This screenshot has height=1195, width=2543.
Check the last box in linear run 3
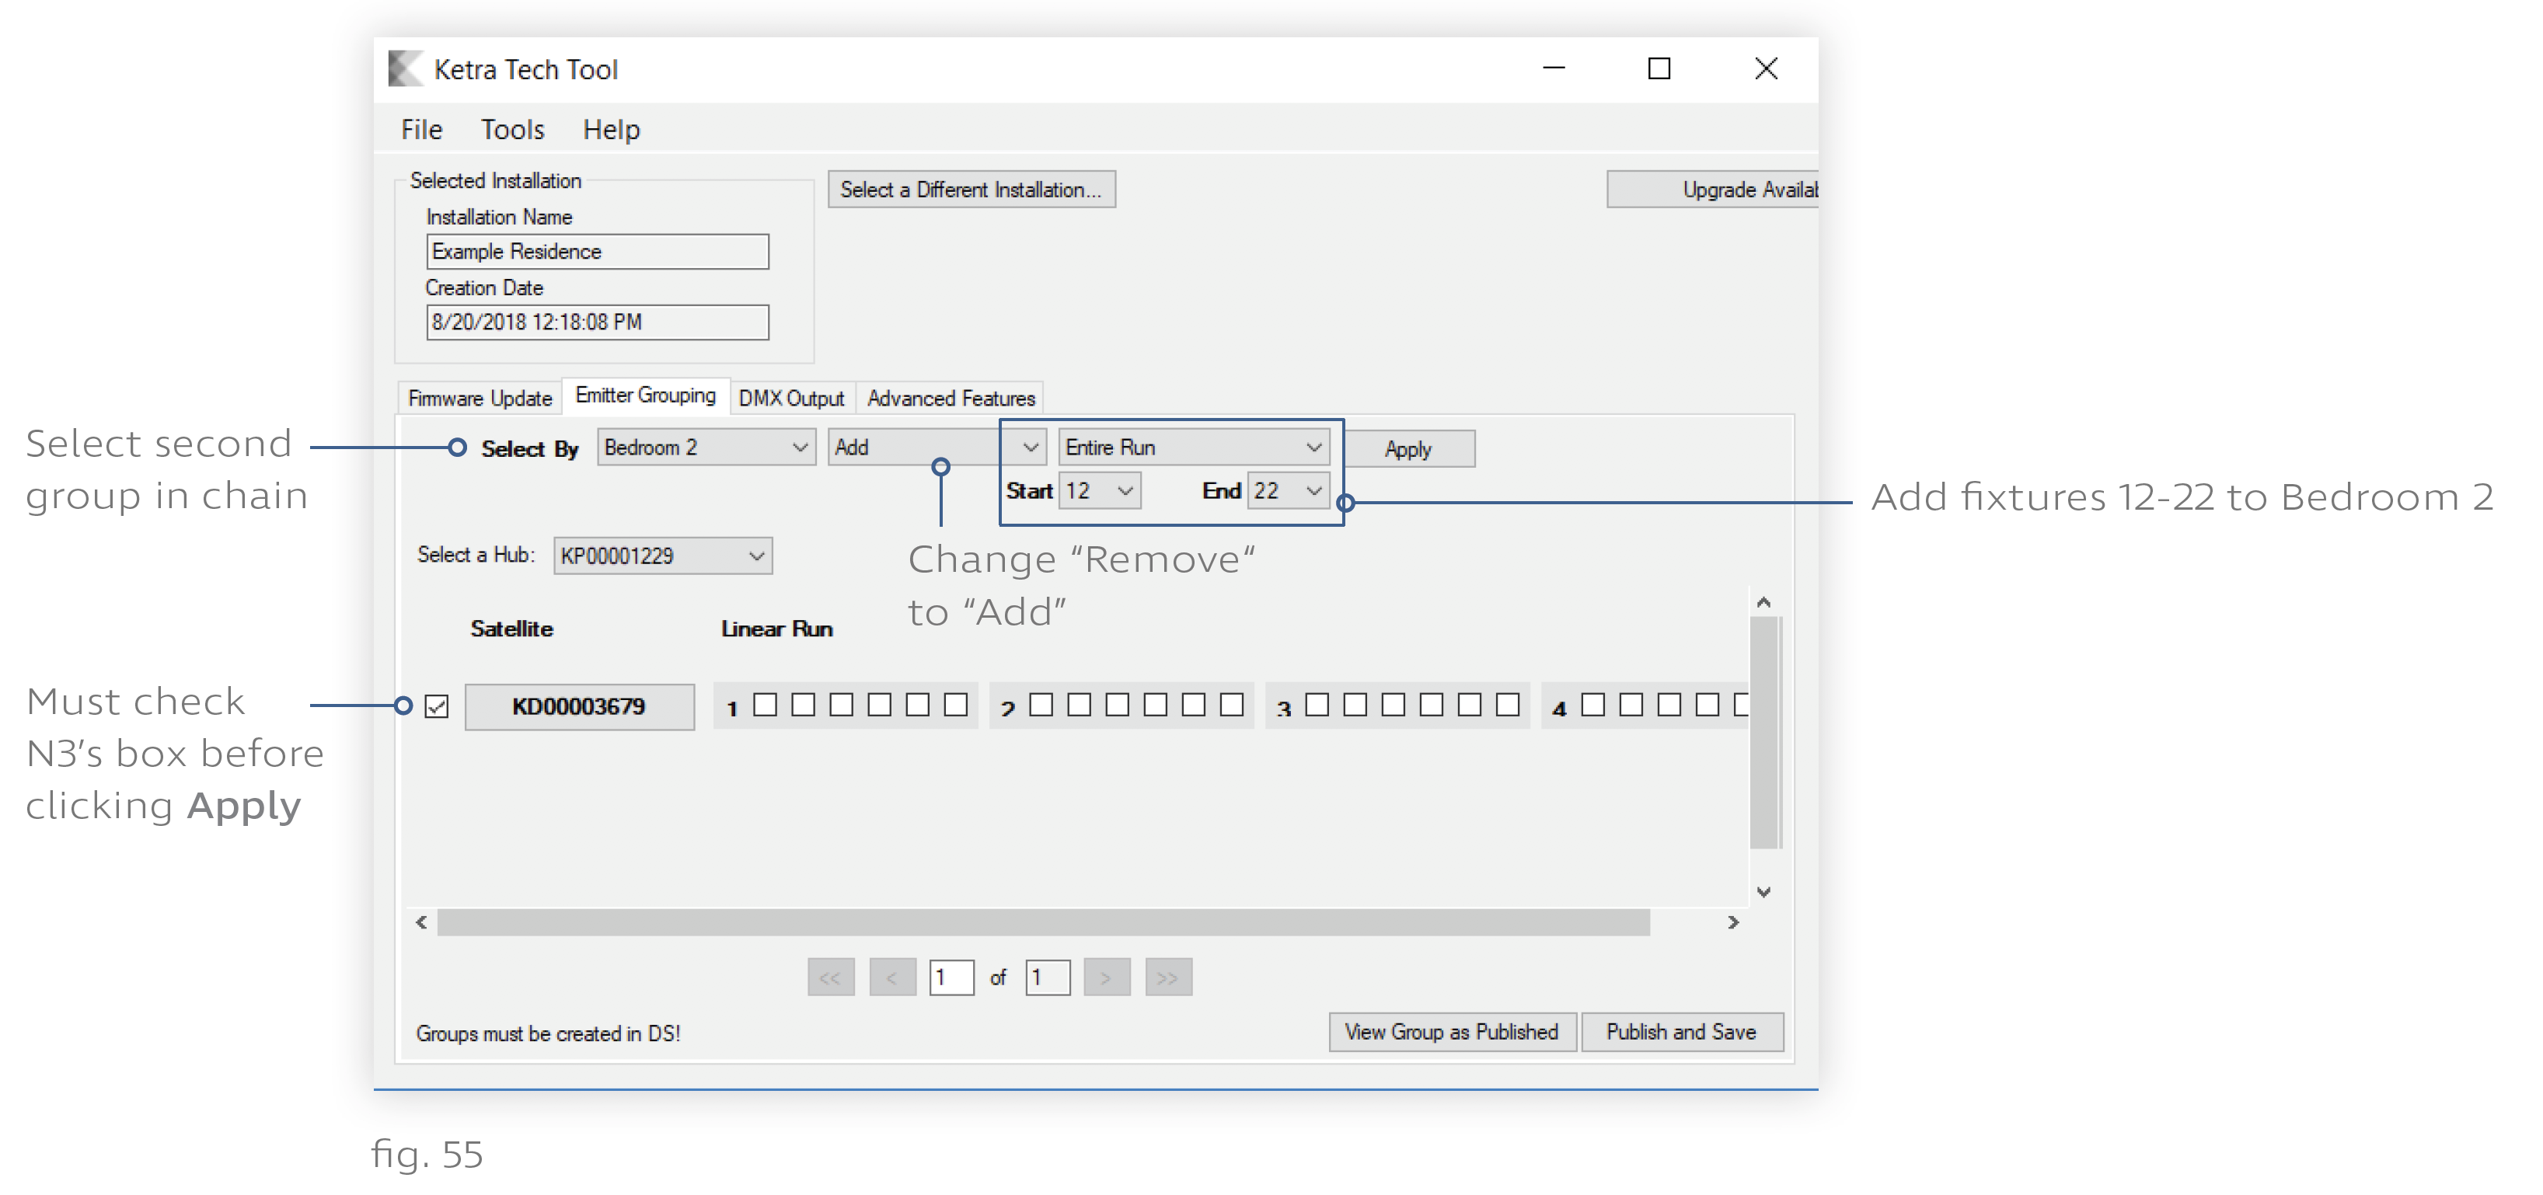(x=1508, y=705)
